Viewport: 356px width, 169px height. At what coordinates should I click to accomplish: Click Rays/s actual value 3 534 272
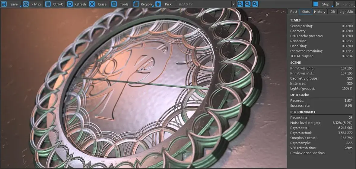pyautogui.click(x=345, y=133)
